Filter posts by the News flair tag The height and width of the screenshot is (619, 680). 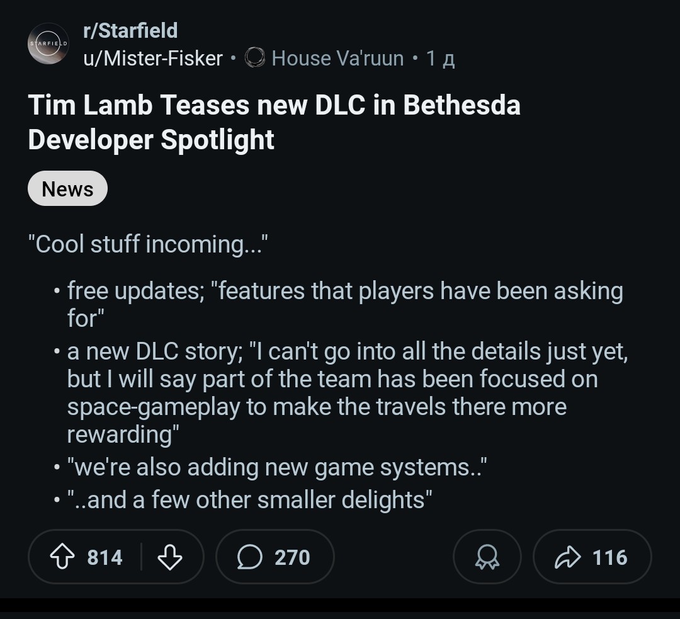pyautogui.click(x=67, y=189)
